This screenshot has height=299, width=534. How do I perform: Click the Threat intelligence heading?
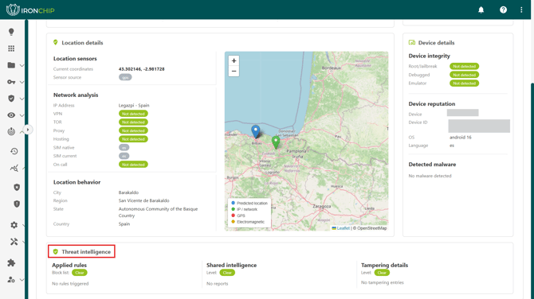pos(86,252)
